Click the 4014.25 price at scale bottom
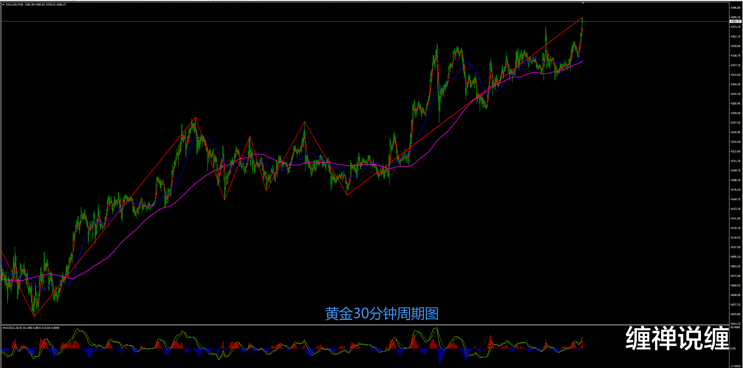The width and height of the screenshot is (743, 368). (735, 324)
